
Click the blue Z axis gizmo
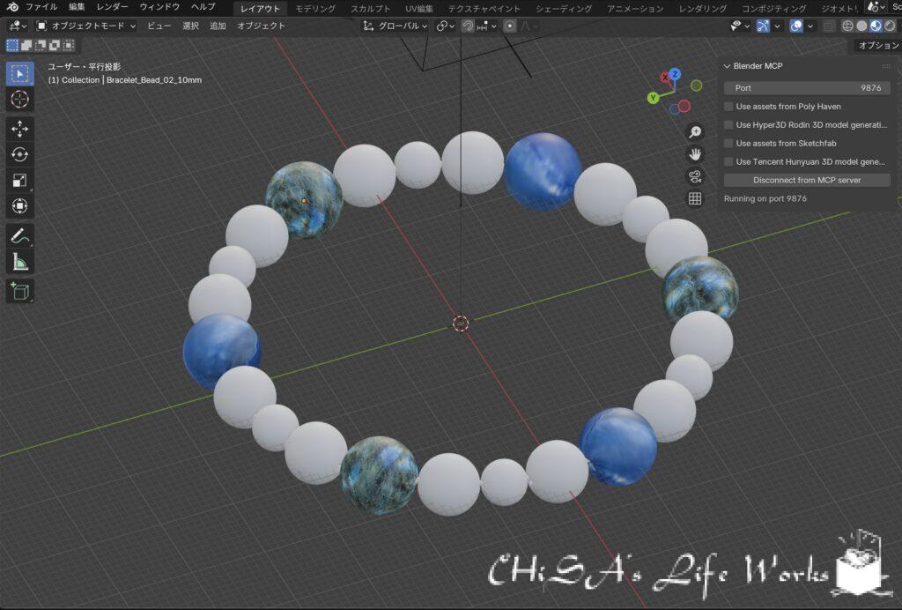pyautogui.click(x=675, y=74)
